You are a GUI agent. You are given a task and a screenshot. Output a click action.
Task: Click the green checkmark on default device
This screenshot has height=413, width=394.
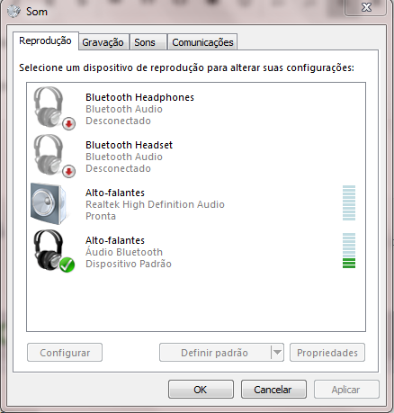click(x=67, y=265)
